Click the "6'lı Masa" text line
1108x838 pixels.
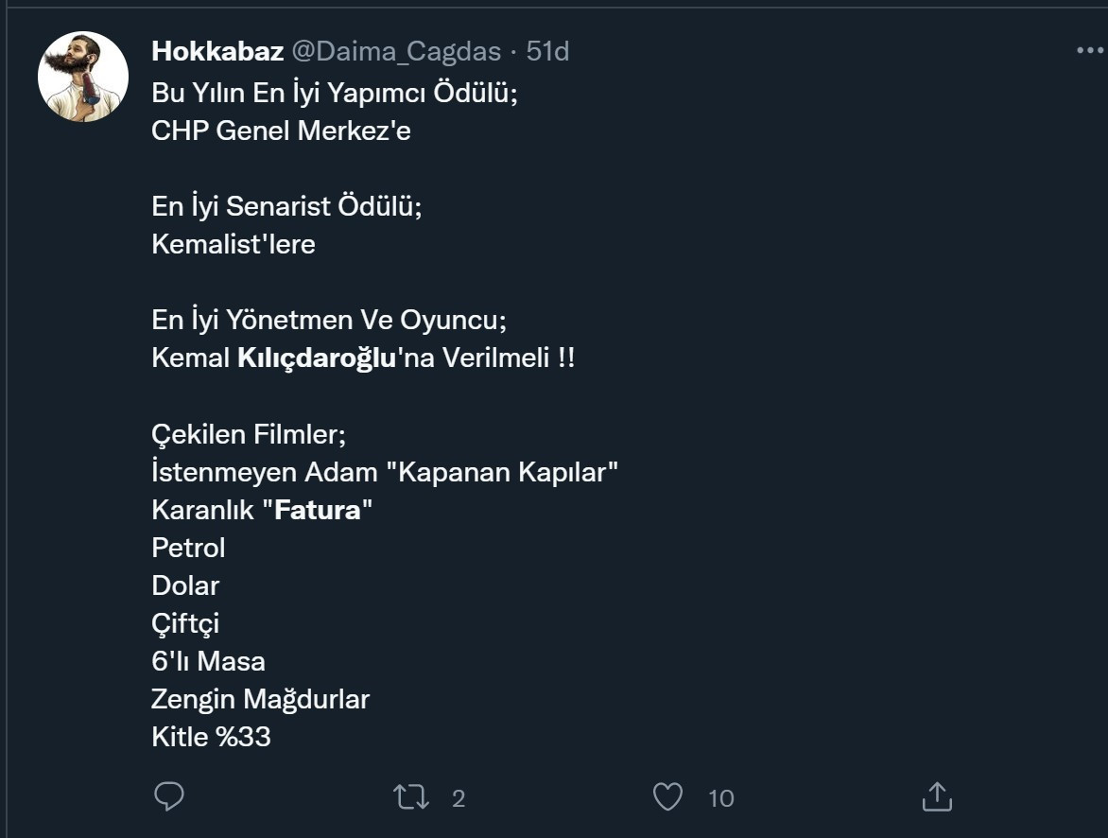pos(208,661)
